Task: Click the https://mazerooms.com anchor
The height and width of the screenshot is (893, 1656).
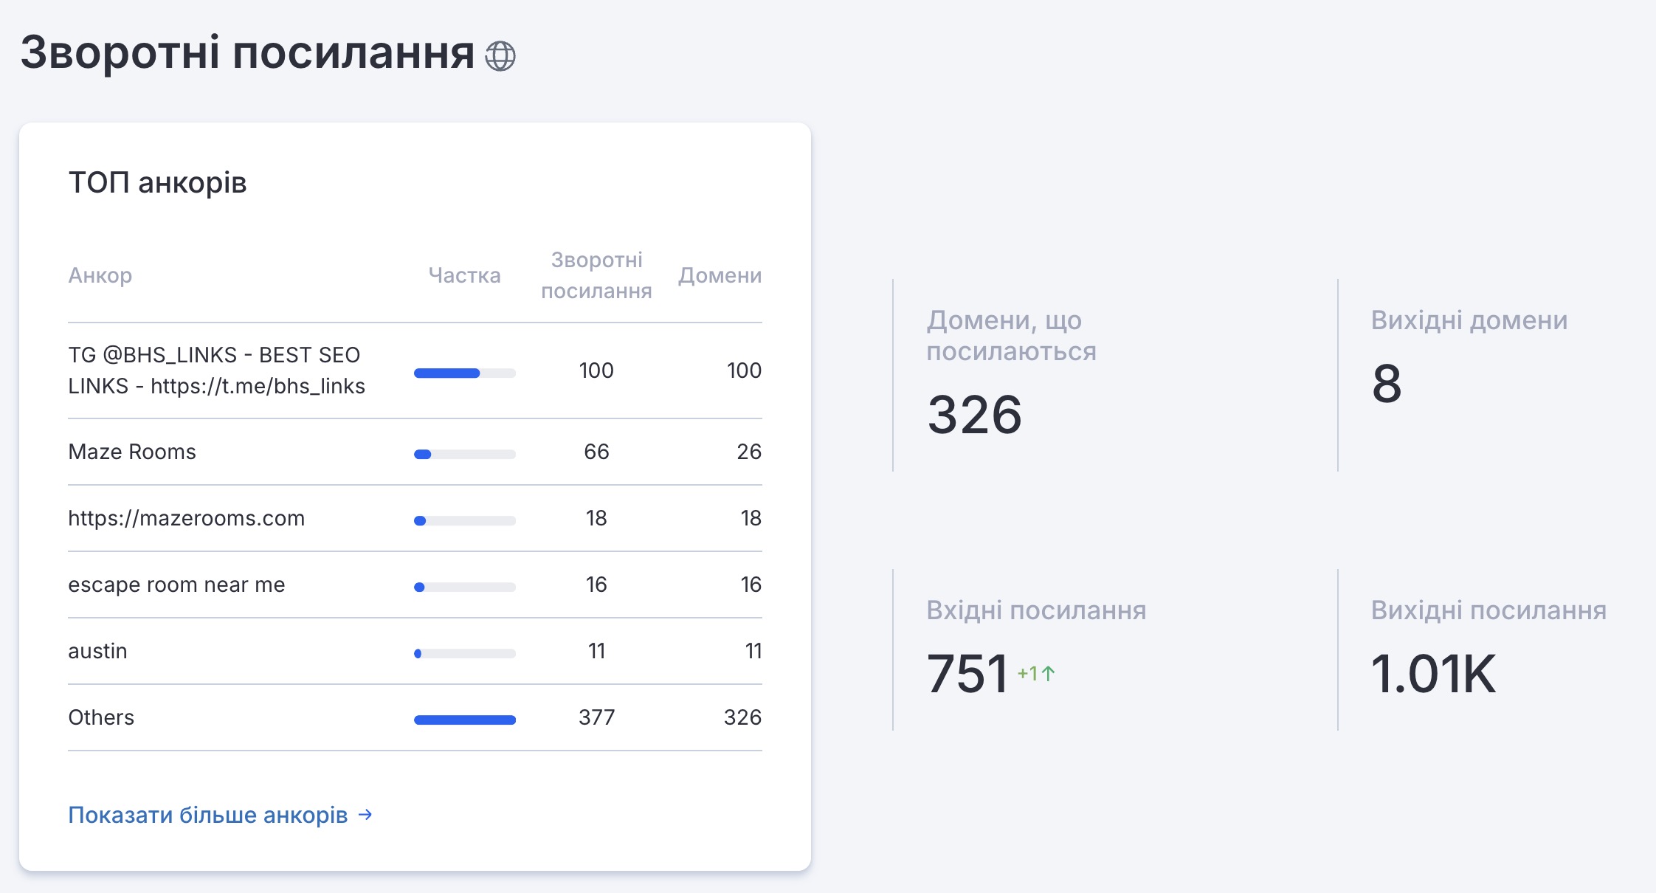Action: pyautogui.click(x=186, y=518)
